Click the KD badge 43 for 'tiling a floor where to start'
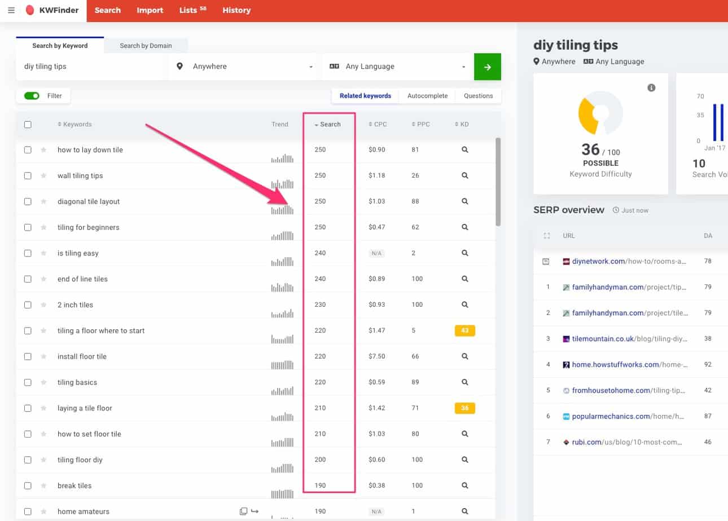This screenshot has width=728, height=521. point(464,330)
